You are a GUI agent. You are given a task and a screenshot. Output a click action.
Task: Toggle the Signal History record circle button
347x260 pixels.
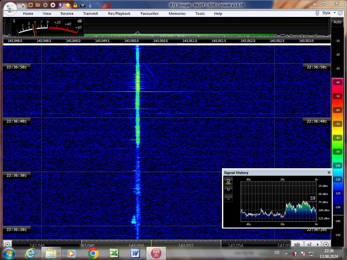[x=228, y=181]
